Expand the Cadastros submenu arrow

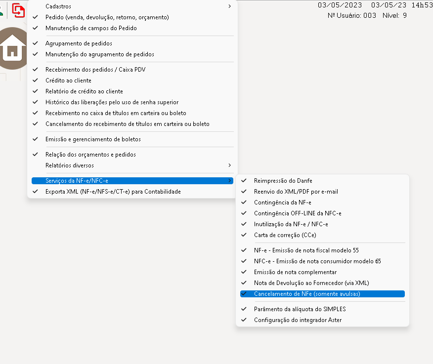pyautogui.click(x=229, y=6)
